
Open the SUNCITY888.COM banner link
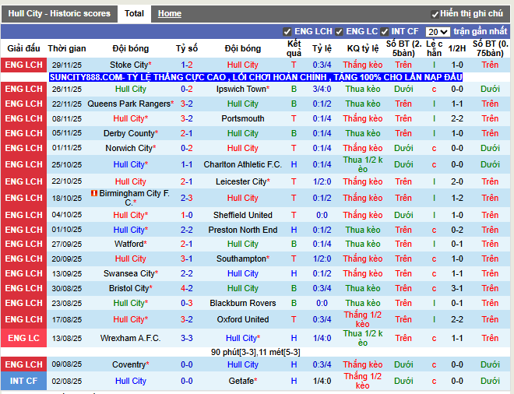[255, 78]
